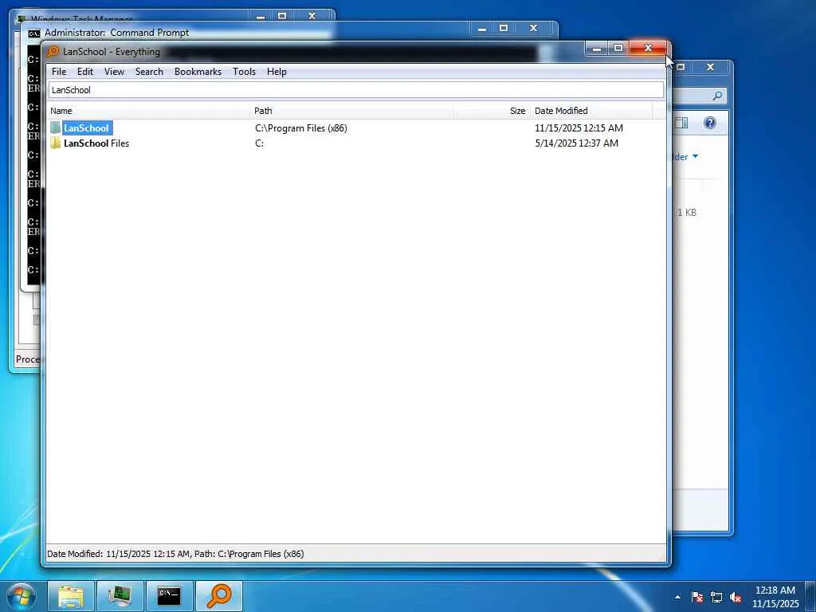Click the C: path cell
Screen dimensions: 816x612
click(259, 143)
